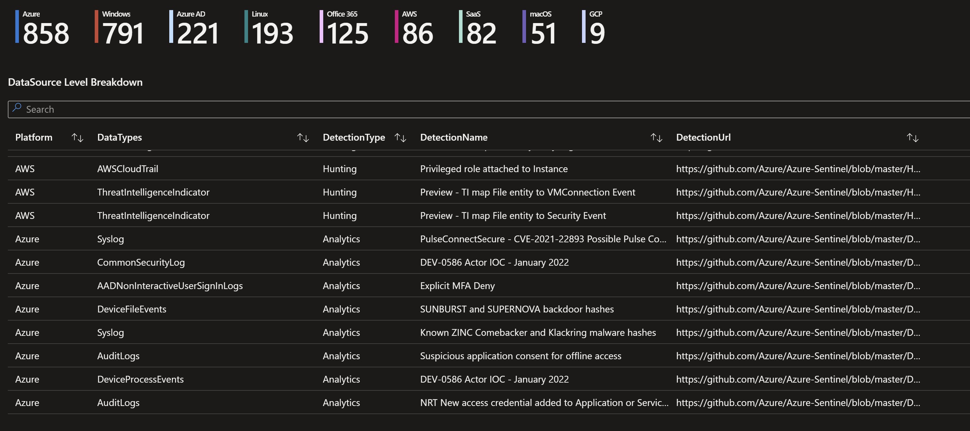
Task: Open URL for Known ZINC Comebacker row
Action: [798, 333]
